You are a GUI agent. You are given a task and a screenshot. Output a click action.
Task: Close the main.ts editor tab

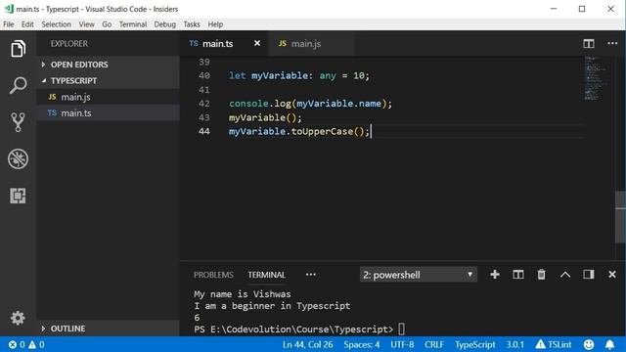click(257, 43)
